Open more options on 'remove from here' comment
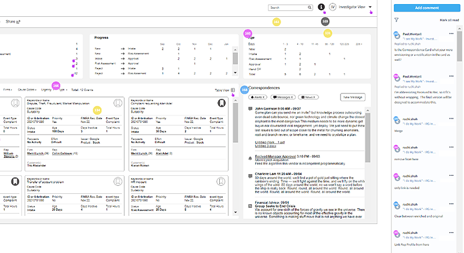The width and height of the screenshot is (464, 253). click(451, 147)
